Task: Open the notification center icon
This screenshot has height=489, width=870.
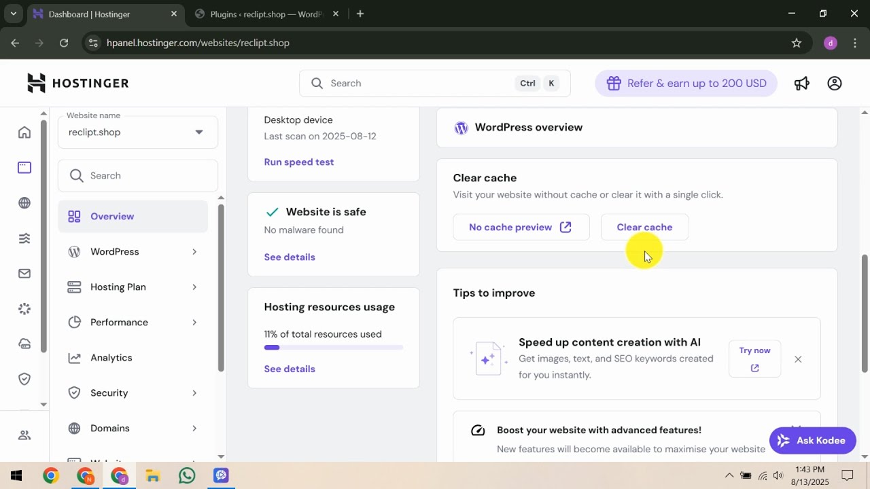Action: (848, 475)
